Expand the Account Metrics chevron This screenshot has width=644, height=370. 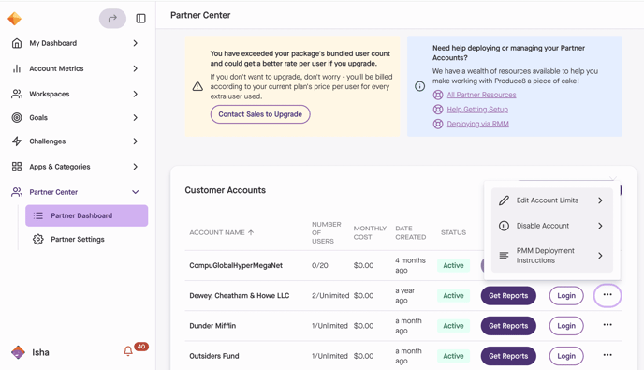click(135, 68)
